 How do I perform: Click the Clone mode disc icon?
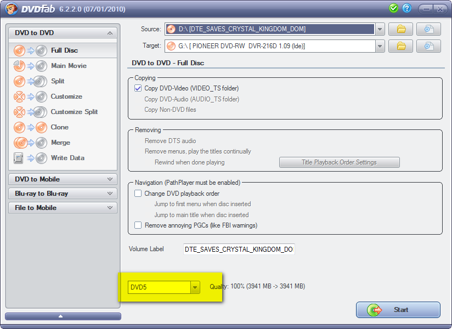point(30,127)
